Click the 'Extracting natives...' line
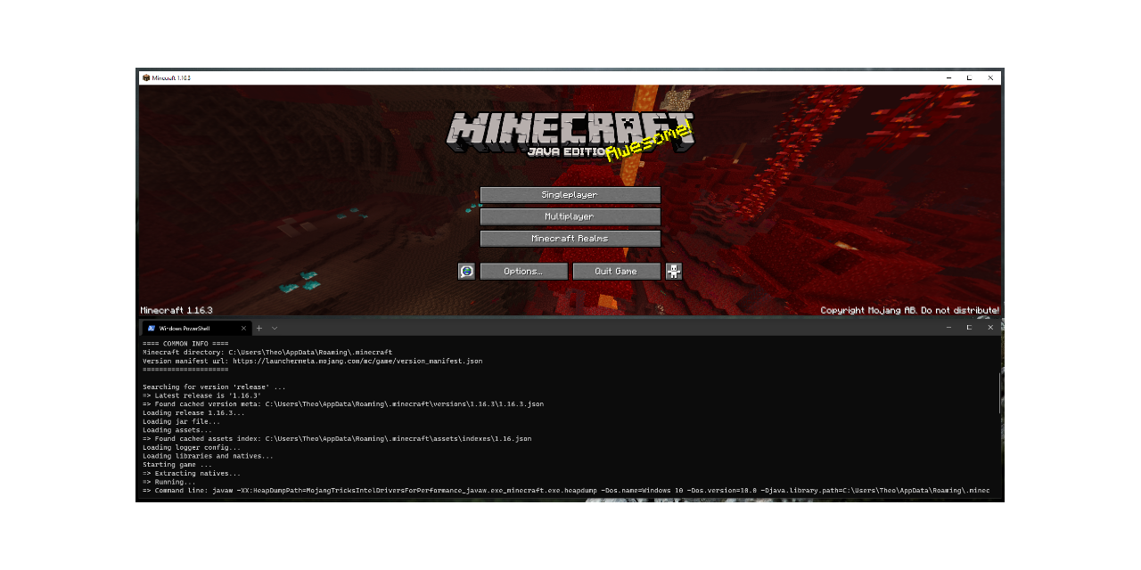 pyautogui.click(x=192, y=474)
